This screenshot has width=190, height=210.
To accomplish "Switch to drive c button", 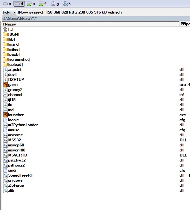I will tap(7, 4).
